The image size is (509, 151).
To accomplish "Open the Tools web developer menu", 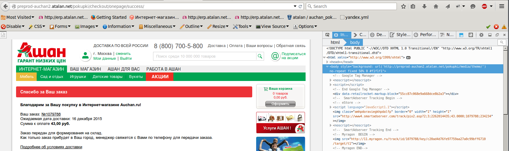I will 242,26.
